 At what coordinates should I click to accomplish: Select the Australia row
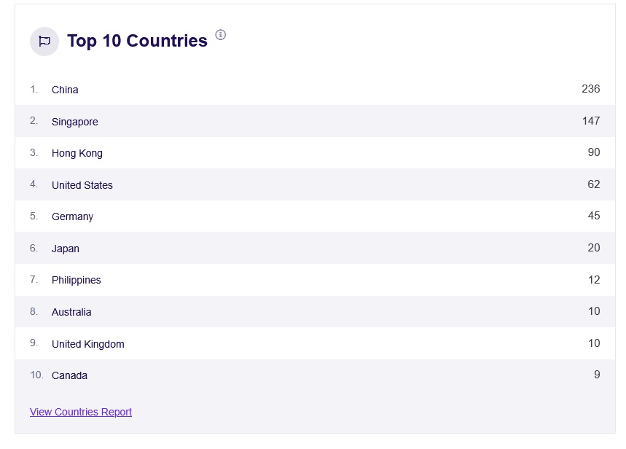pos(71,312)
